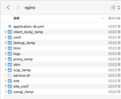Screen dimensions: 121x99
Task: Expand the scgi_temp folder
Action: click(6, 70)
